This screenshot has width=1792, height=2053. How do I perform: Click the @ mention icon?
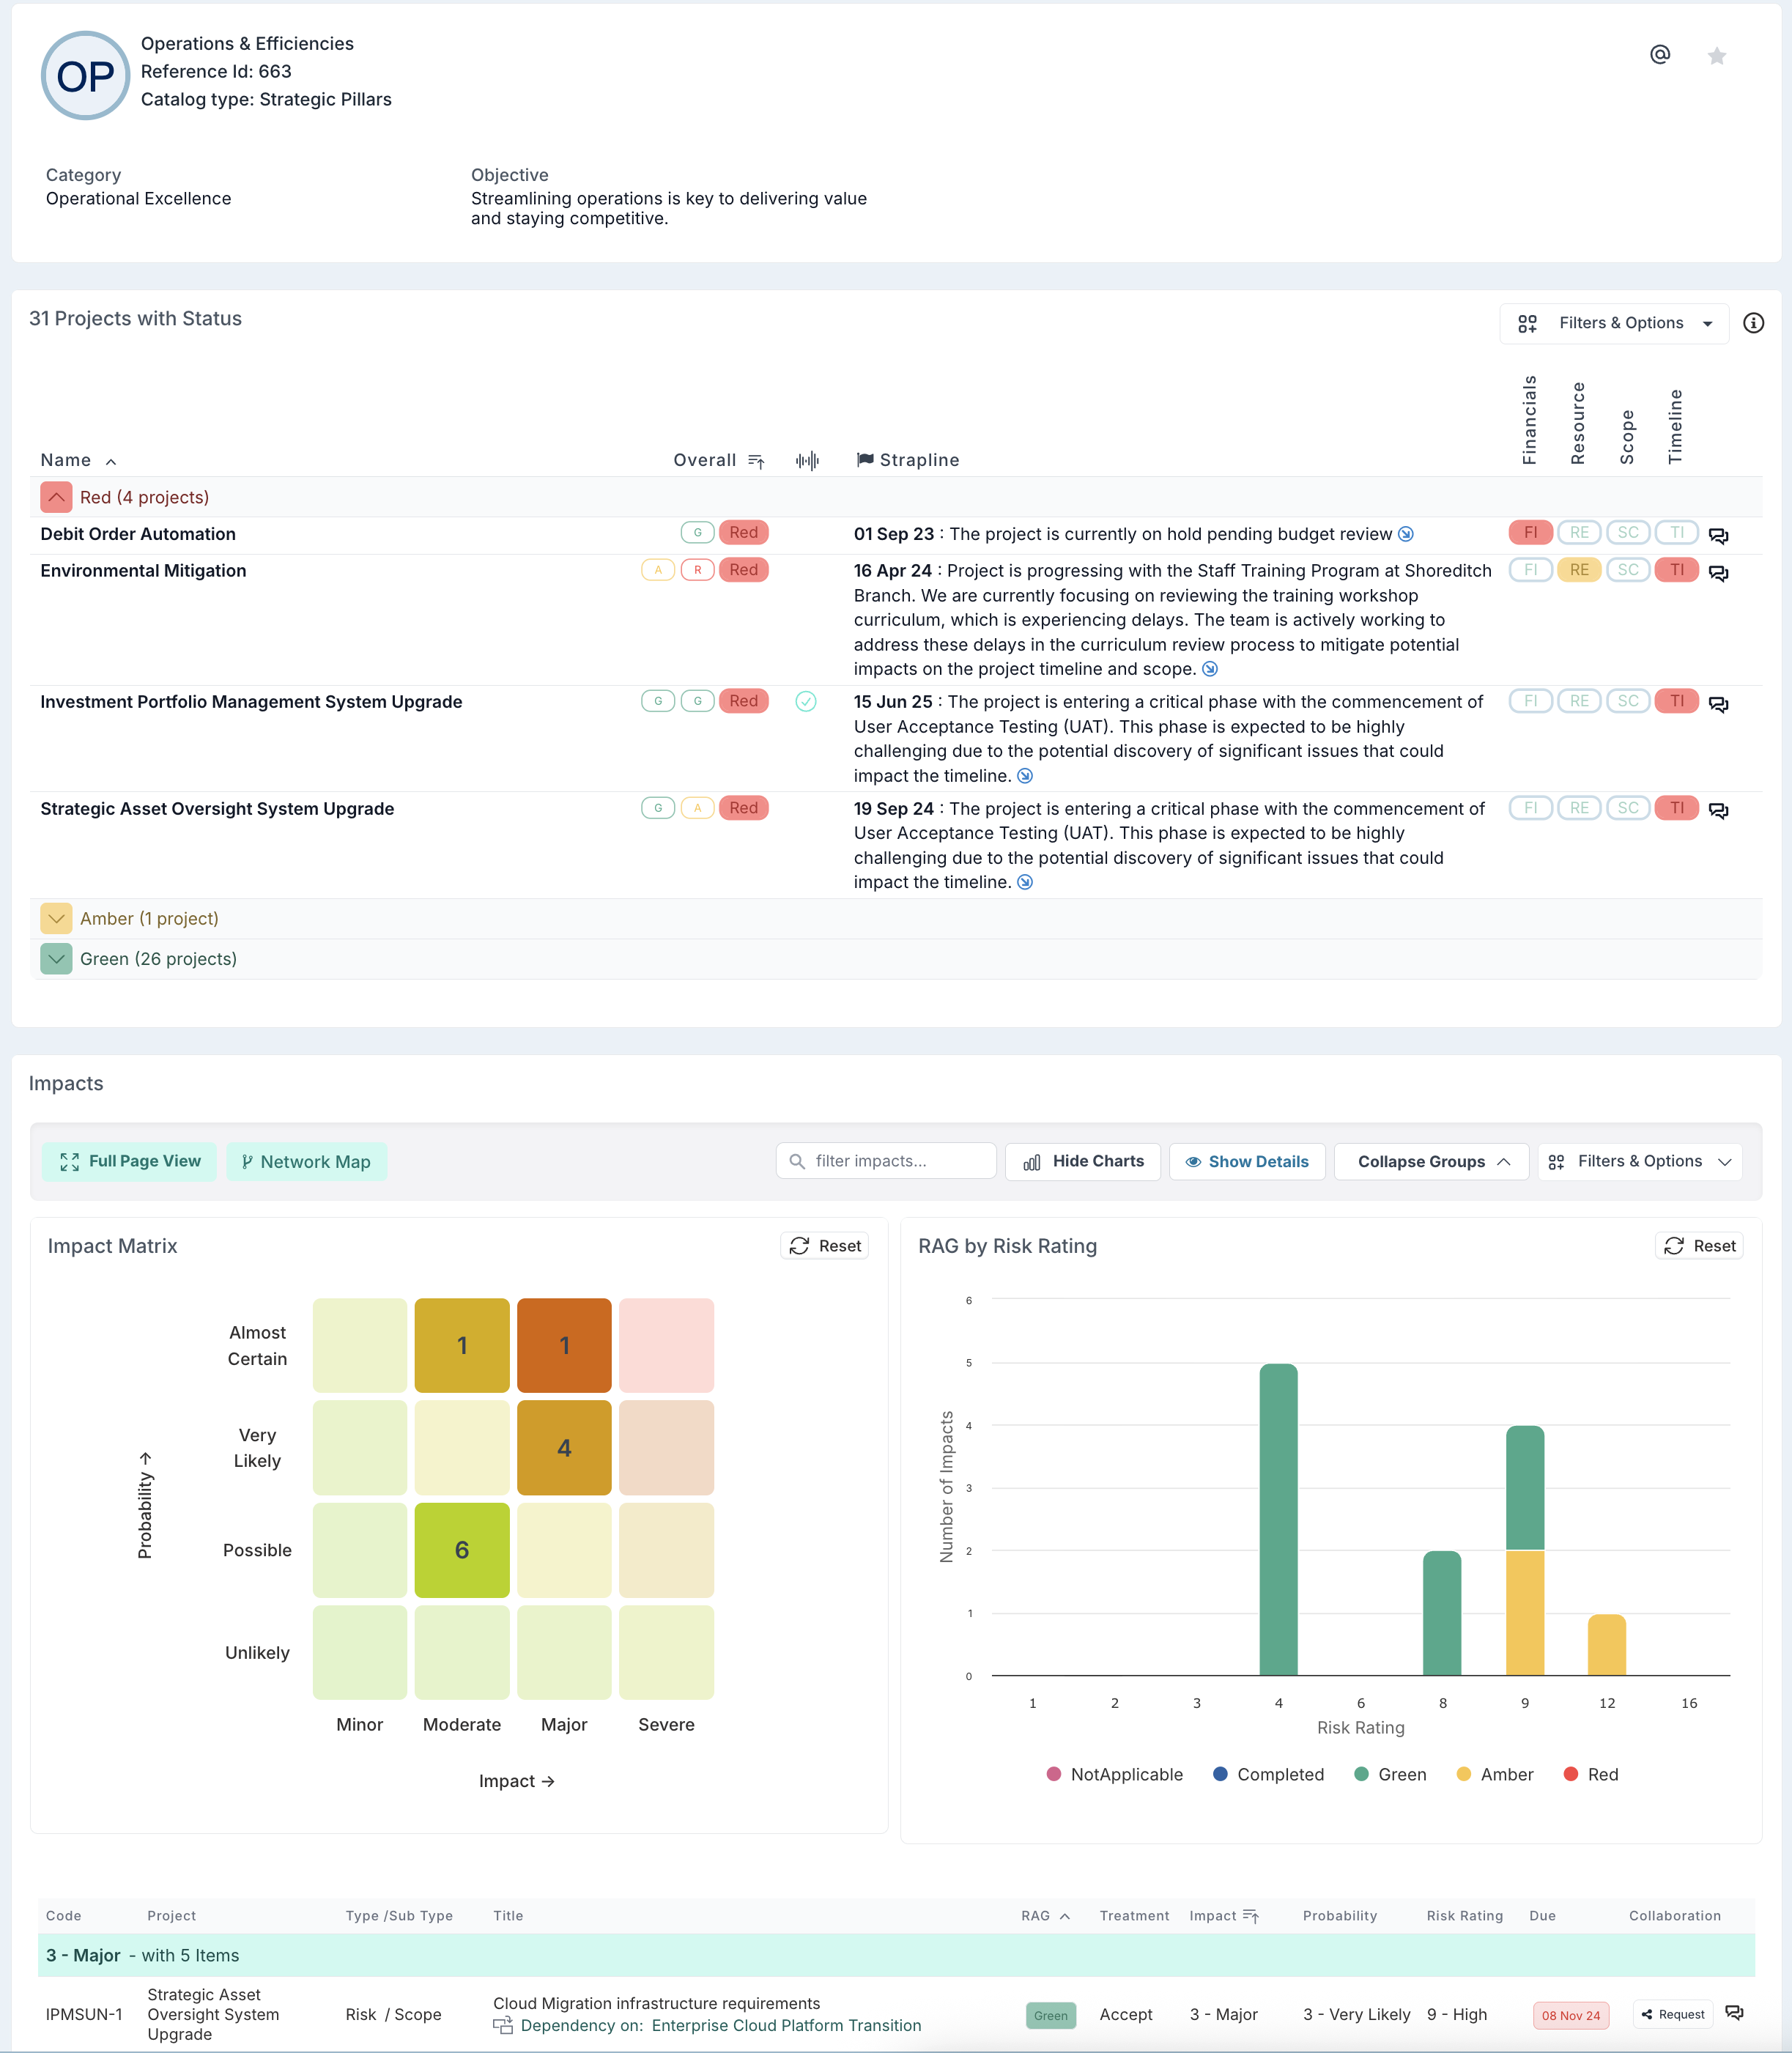[1660, 55]
